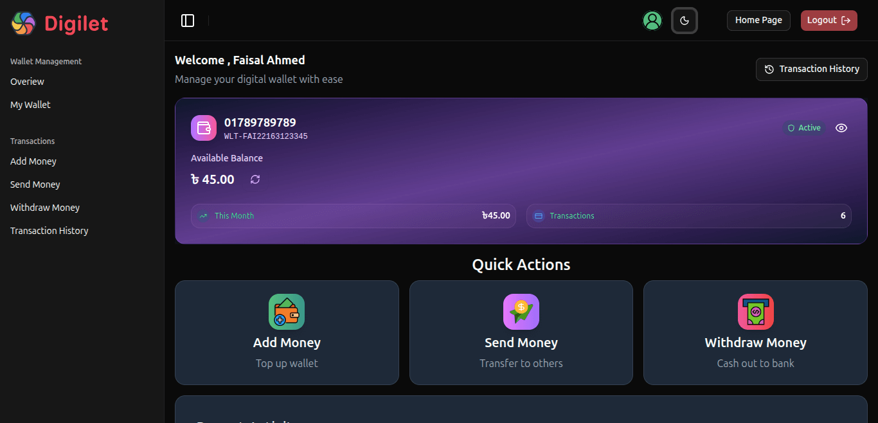Click the user avatar icon

point(652,20)
